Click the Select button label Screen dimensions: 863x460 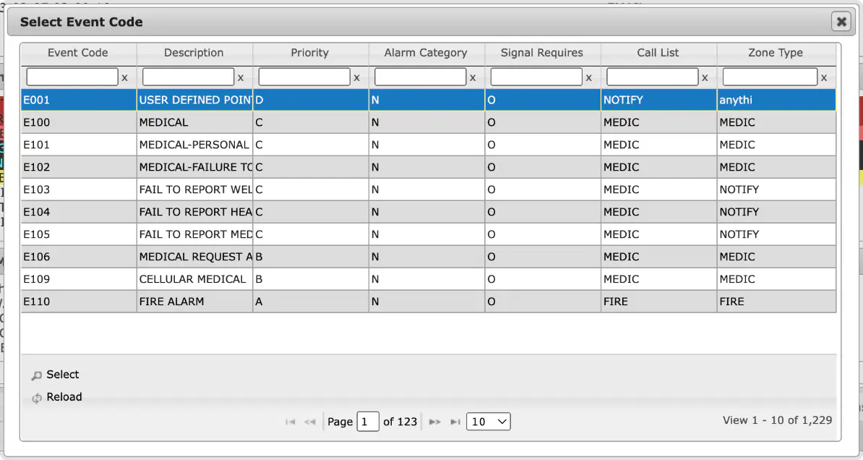63,375
